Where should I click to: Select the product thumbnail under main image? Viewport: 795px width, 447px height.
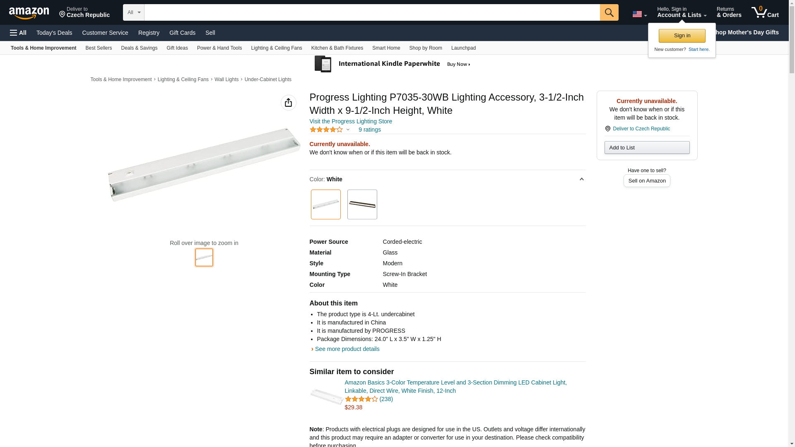point(204,257)
